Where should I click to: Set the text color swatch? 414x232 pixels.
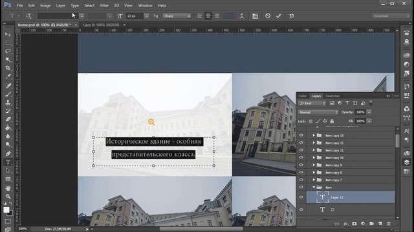click(x=229, y=16)
